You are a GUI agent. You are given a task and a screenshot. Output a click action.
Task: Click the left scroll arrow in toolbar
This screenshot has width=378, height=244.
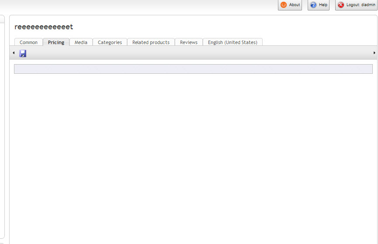pyautogui.click(x=14, y=53)
